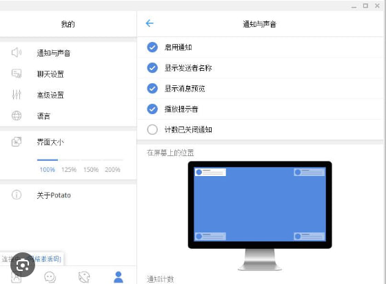Click the sliders icon for 高级设置
This screenshot has width=386, height=284.
[x=17, y=95]
